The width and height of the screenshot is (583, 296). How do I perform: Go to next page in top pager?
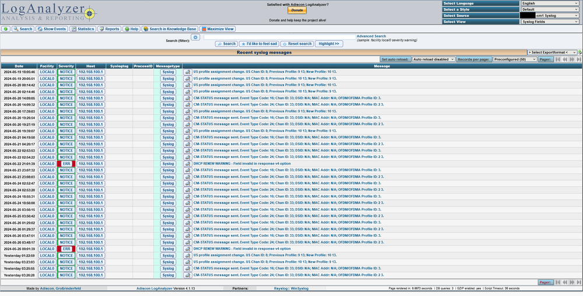pos(572,59)
